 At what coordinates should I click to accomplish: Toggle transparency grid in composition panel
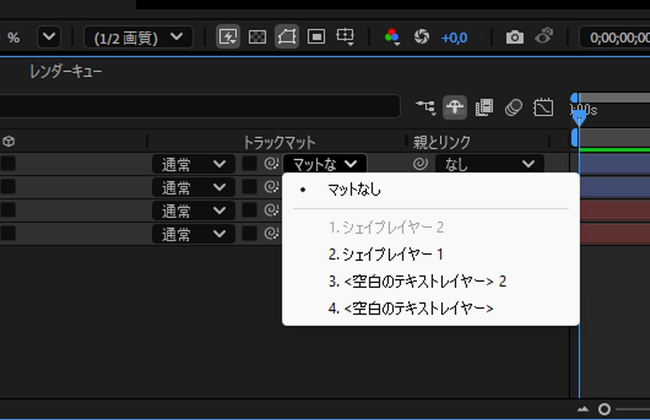click(x=258, y=37)
